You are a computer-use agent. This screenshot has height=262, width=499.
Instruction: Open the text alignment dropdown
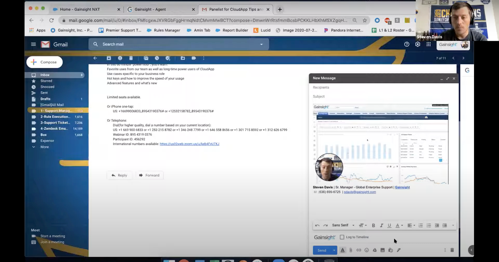click(411, 226)
